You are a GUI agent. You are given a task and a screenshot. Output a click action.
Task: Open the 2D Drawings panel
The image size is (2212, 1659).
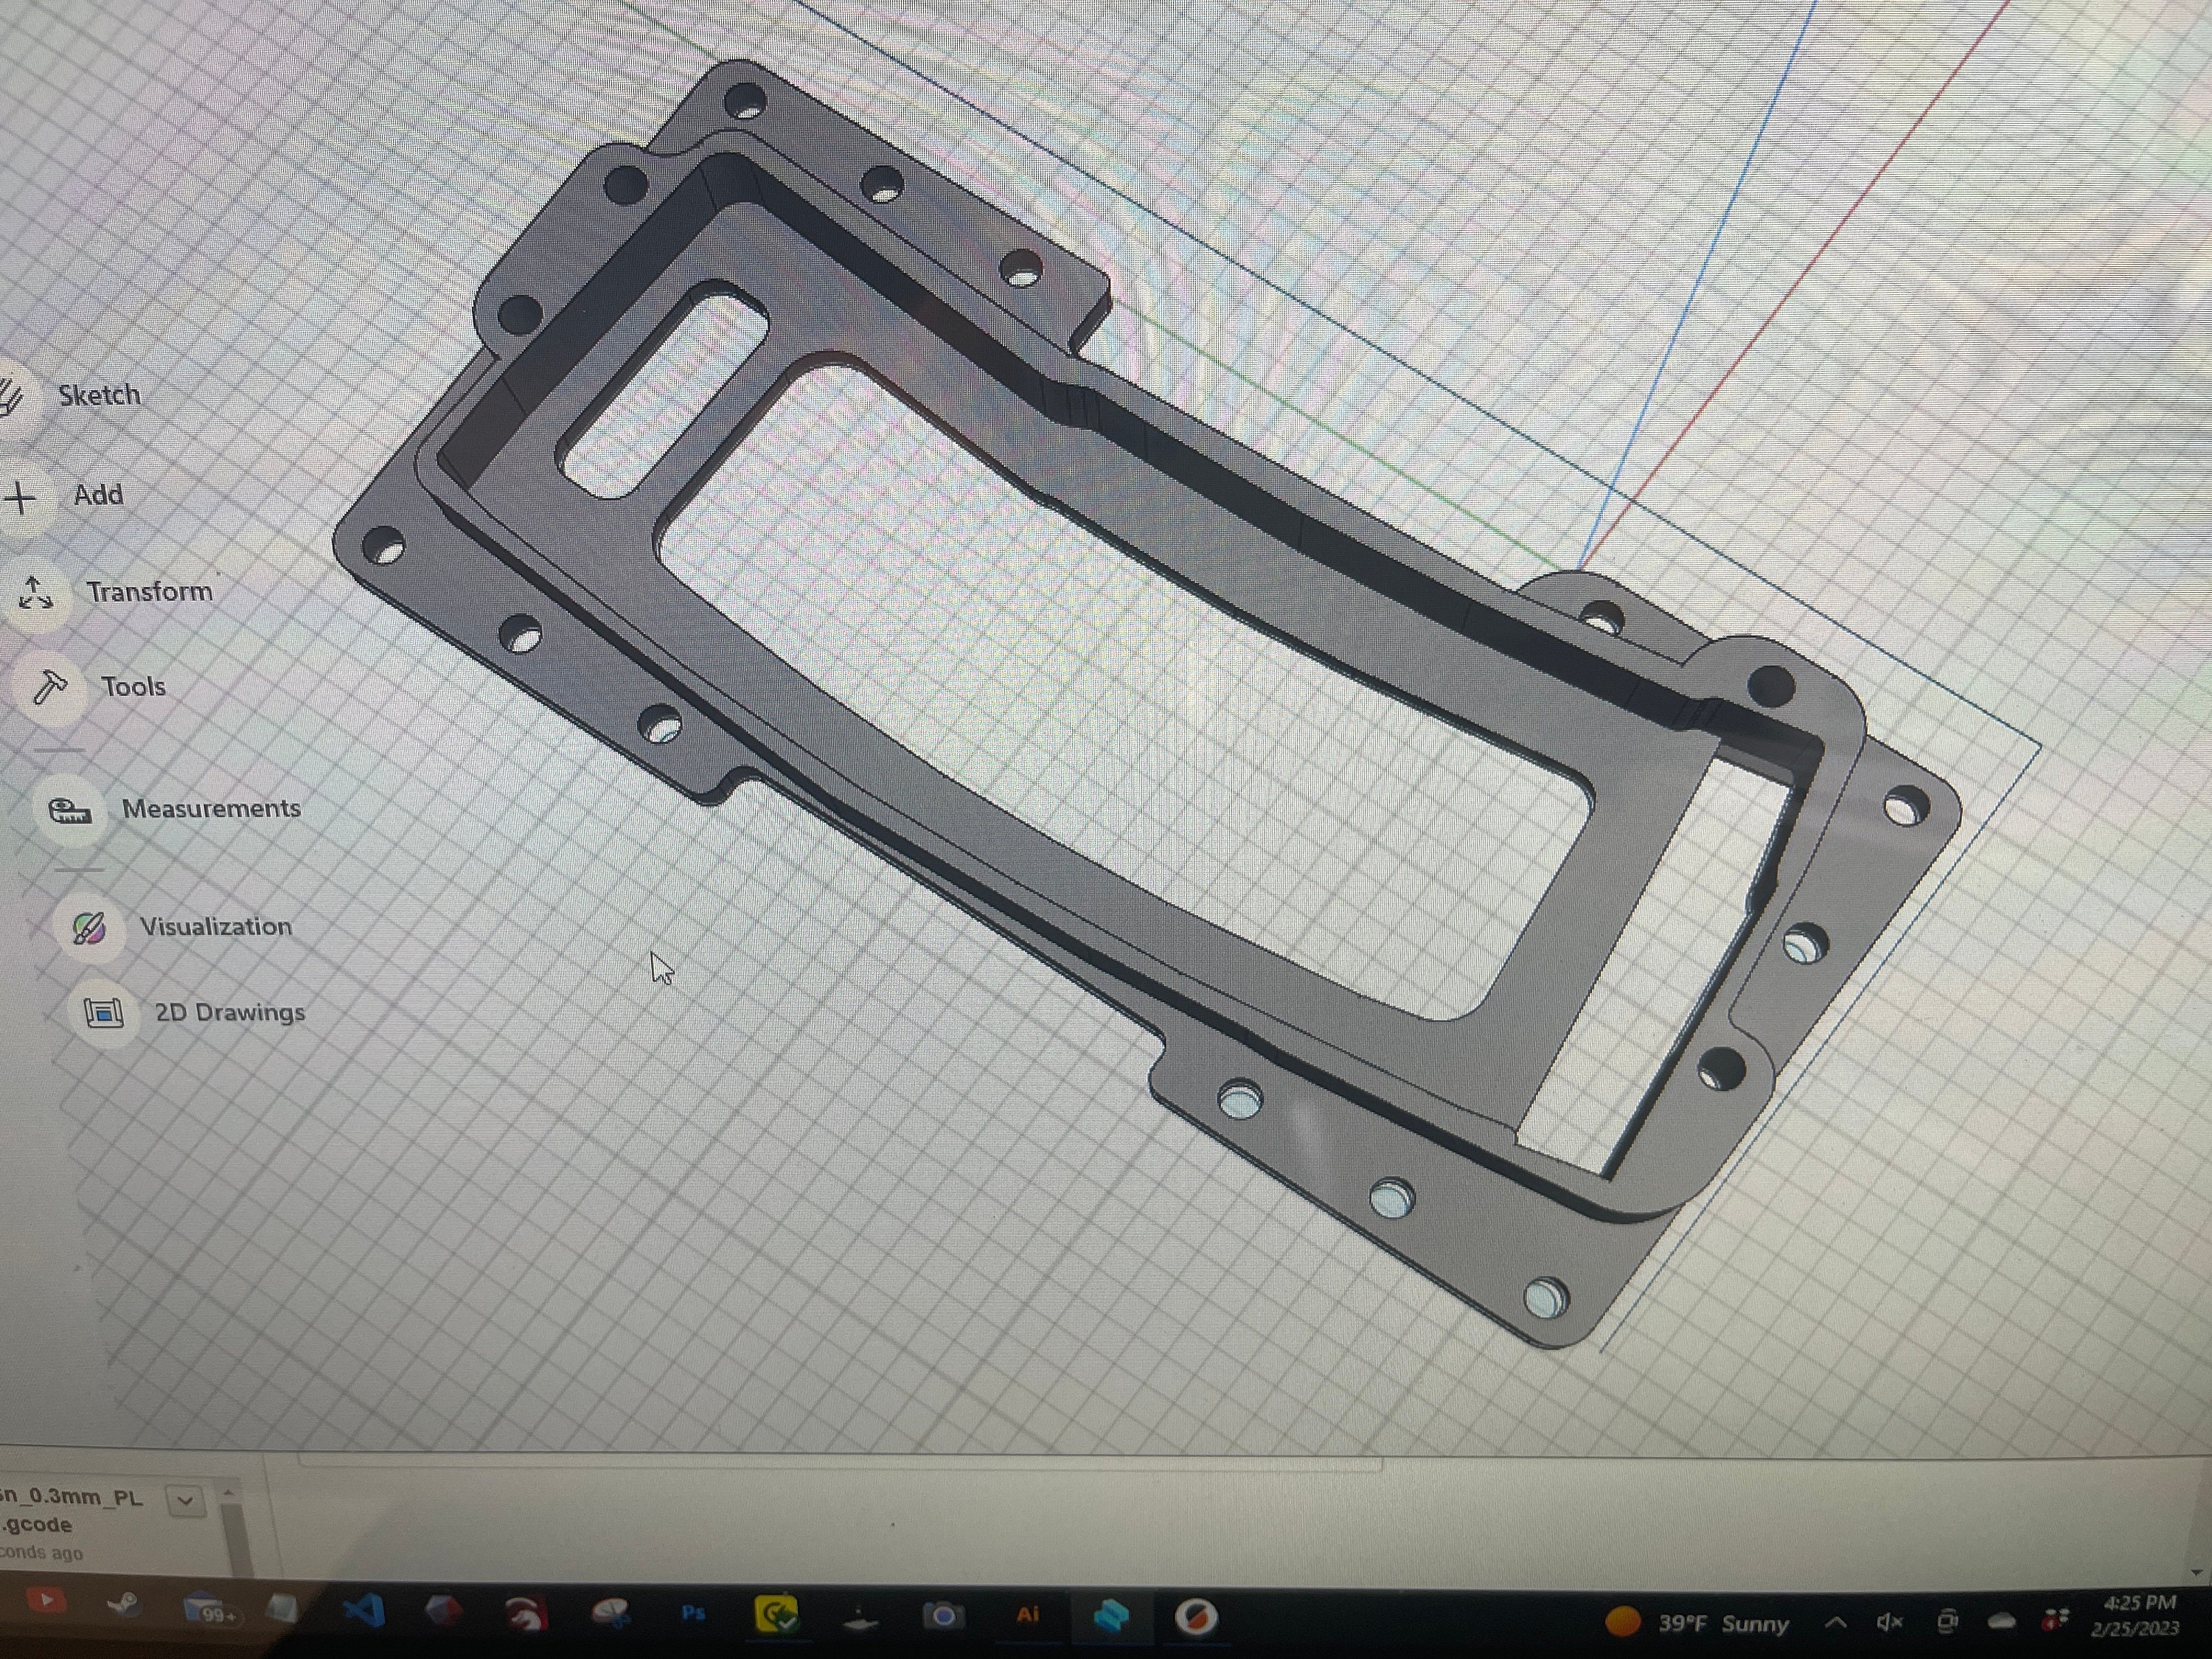tap(229, 1013)
